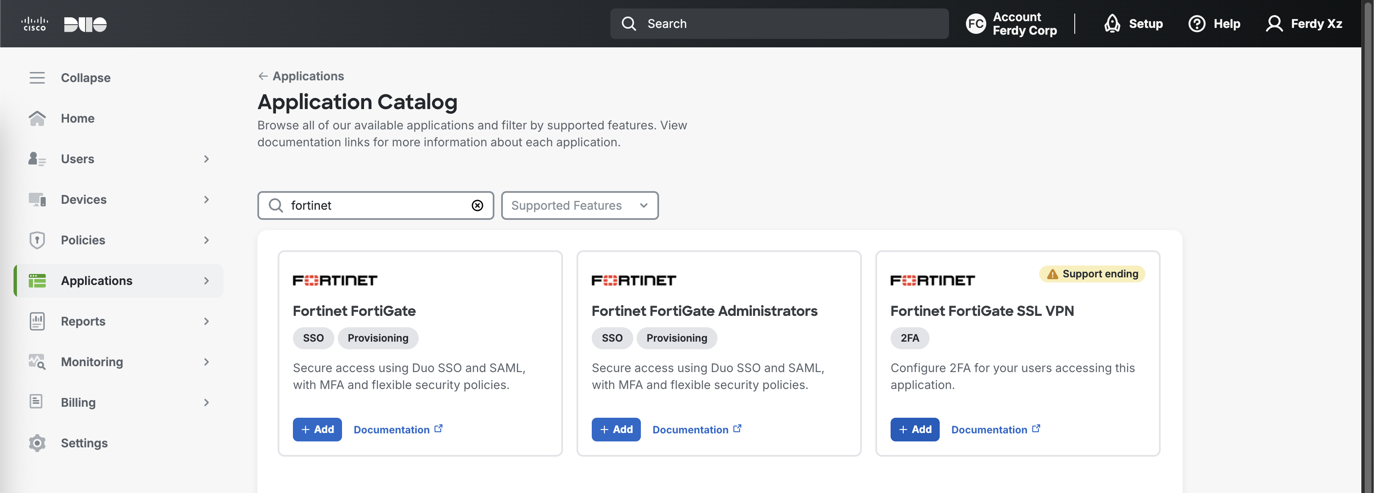Select Billing in the sidebar menu
Viewport: 1374px width, 493px height.
tap(78, 403)
